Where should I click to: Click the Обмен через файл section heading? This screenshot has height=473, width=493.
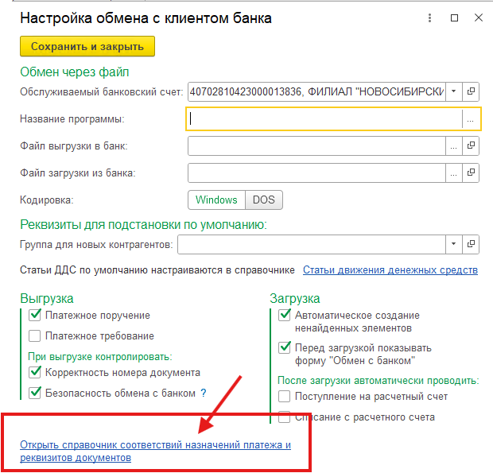pos(75,72)
